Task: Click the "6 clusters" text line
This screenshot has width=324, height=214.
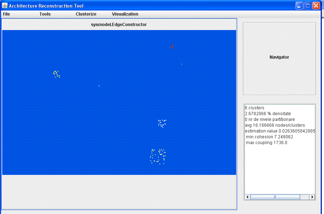Action: [255, 108]
